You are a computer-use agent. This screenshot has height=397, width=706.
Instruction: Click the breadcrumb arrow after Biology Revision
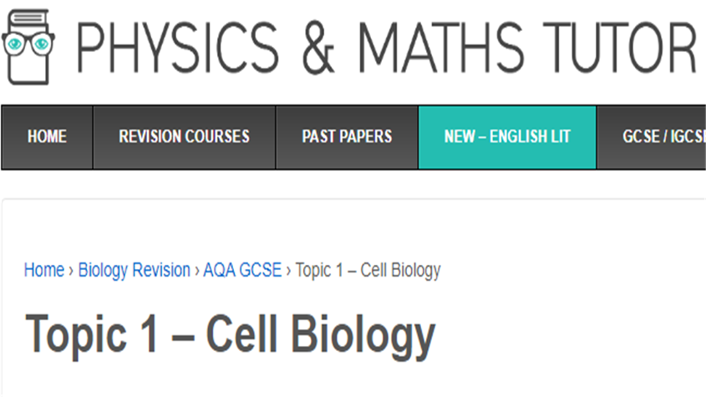pos(197,271)
